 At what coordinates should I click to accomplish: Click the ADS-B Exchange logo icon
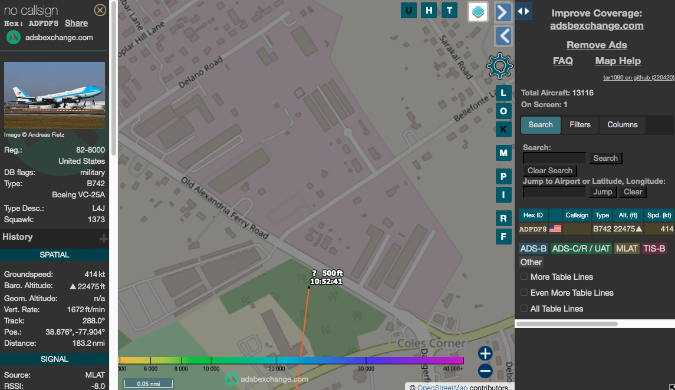point(14,37)
